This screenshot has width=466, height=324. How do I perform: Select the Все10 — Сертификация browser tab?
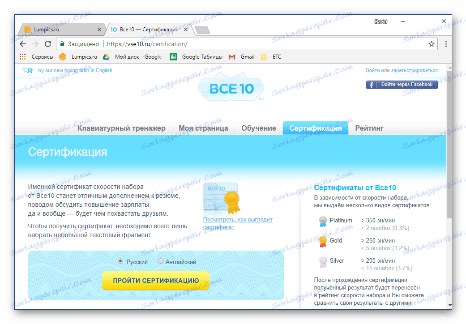(x=148, y=30)
